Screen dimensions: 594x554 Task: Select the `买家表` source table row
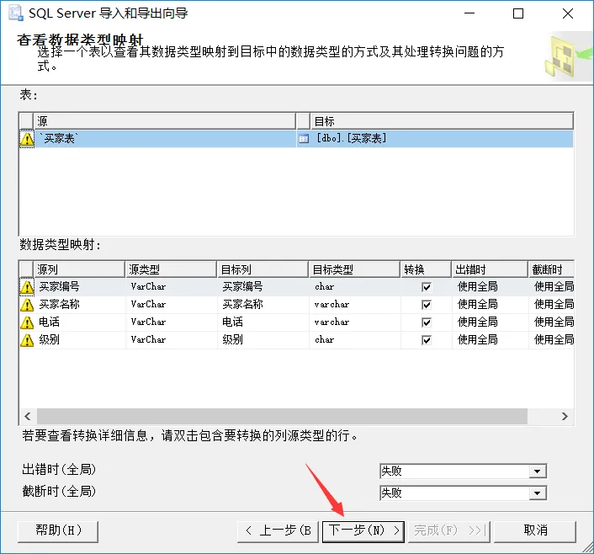pyautogui.click(x=165, y=139)
